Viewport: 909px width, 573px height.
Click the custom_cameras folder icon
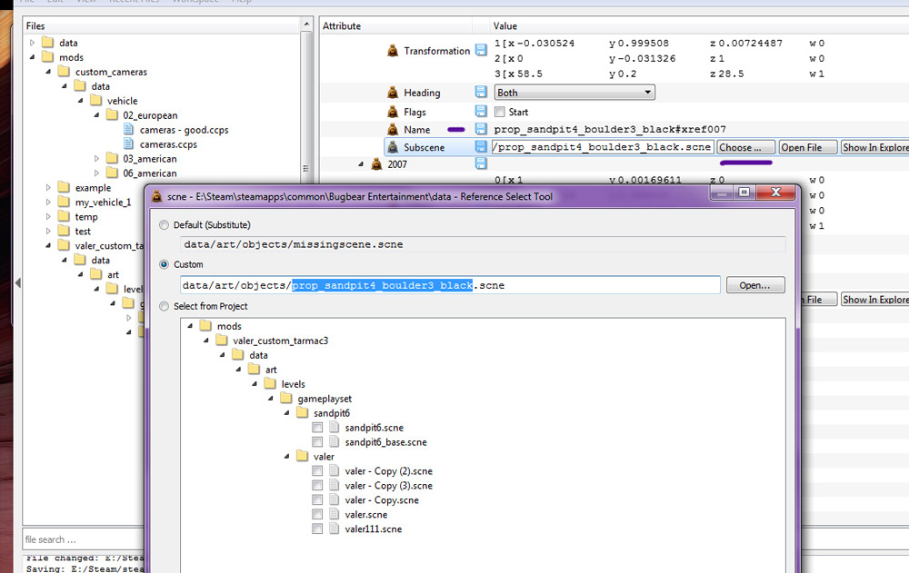tap(64, 71)
